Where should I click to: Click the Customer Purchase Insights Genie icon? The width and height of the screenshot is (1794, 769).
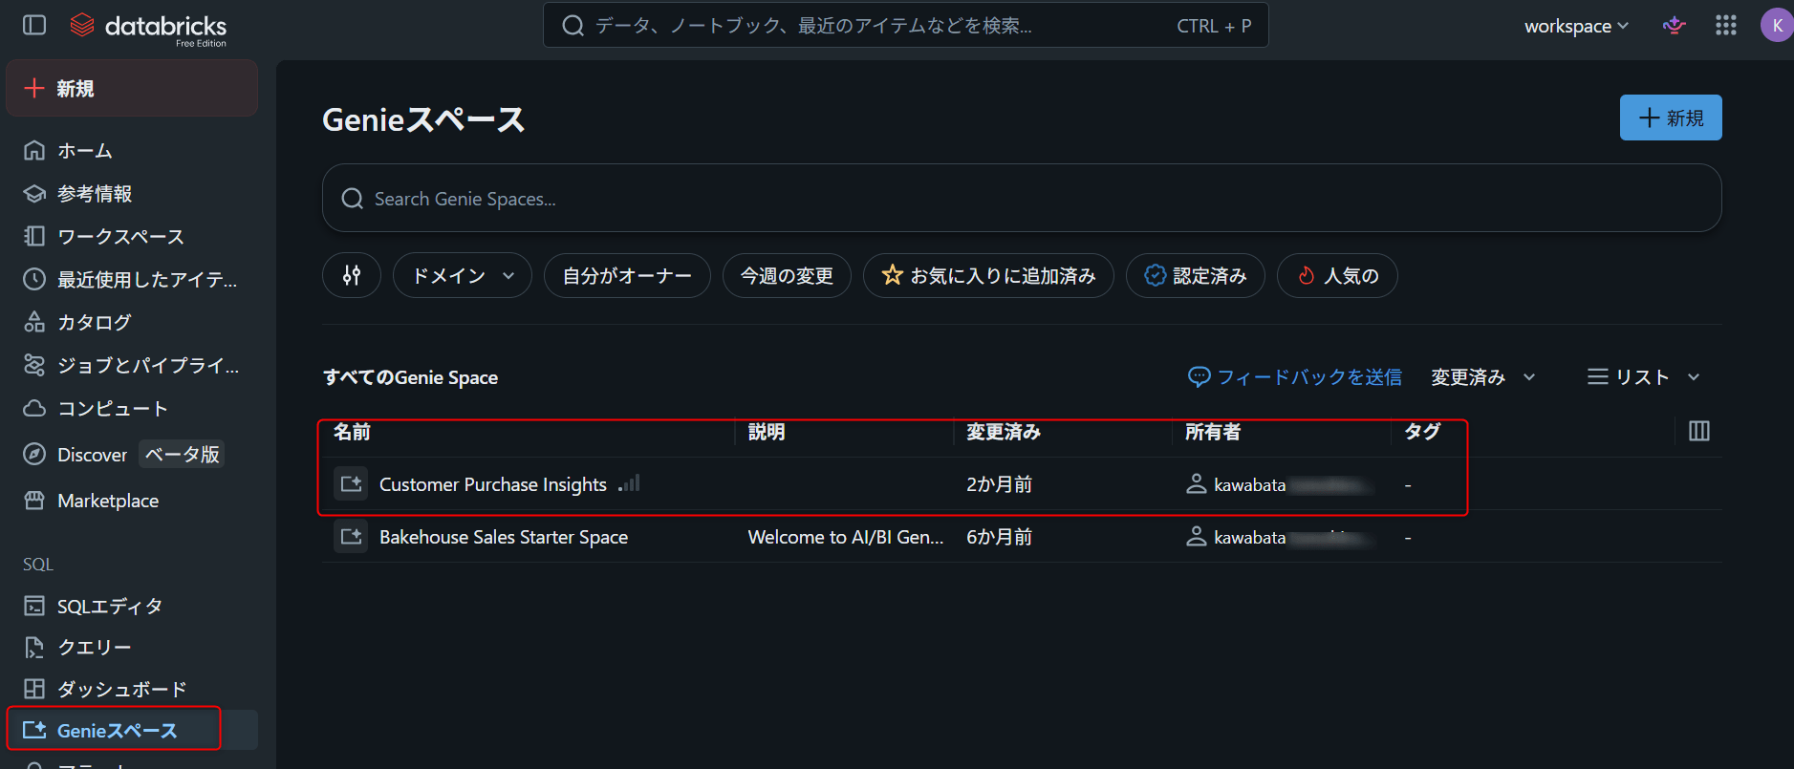pyautogui.click(x=351, y=483)
